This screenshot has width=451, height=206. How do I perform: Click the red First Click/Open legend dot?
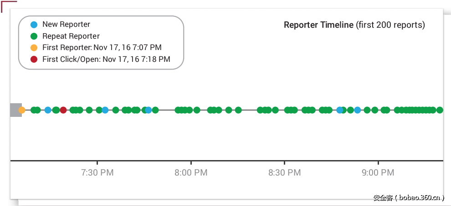[x=34, y=59]
